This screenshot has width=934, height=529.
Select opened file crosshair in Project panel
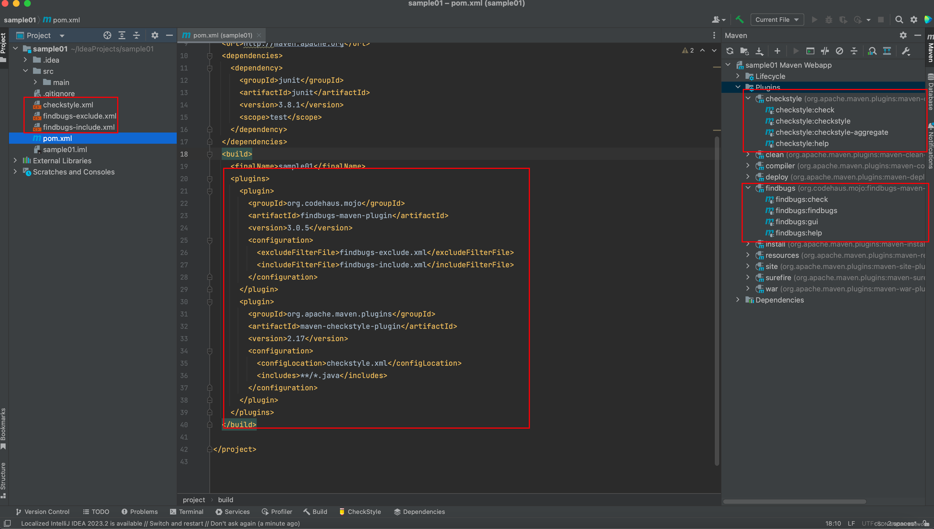[107, 35]
